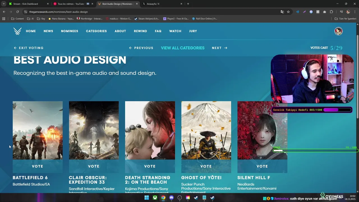Open OBS Studio from taskbar

[x=180, y=198]
